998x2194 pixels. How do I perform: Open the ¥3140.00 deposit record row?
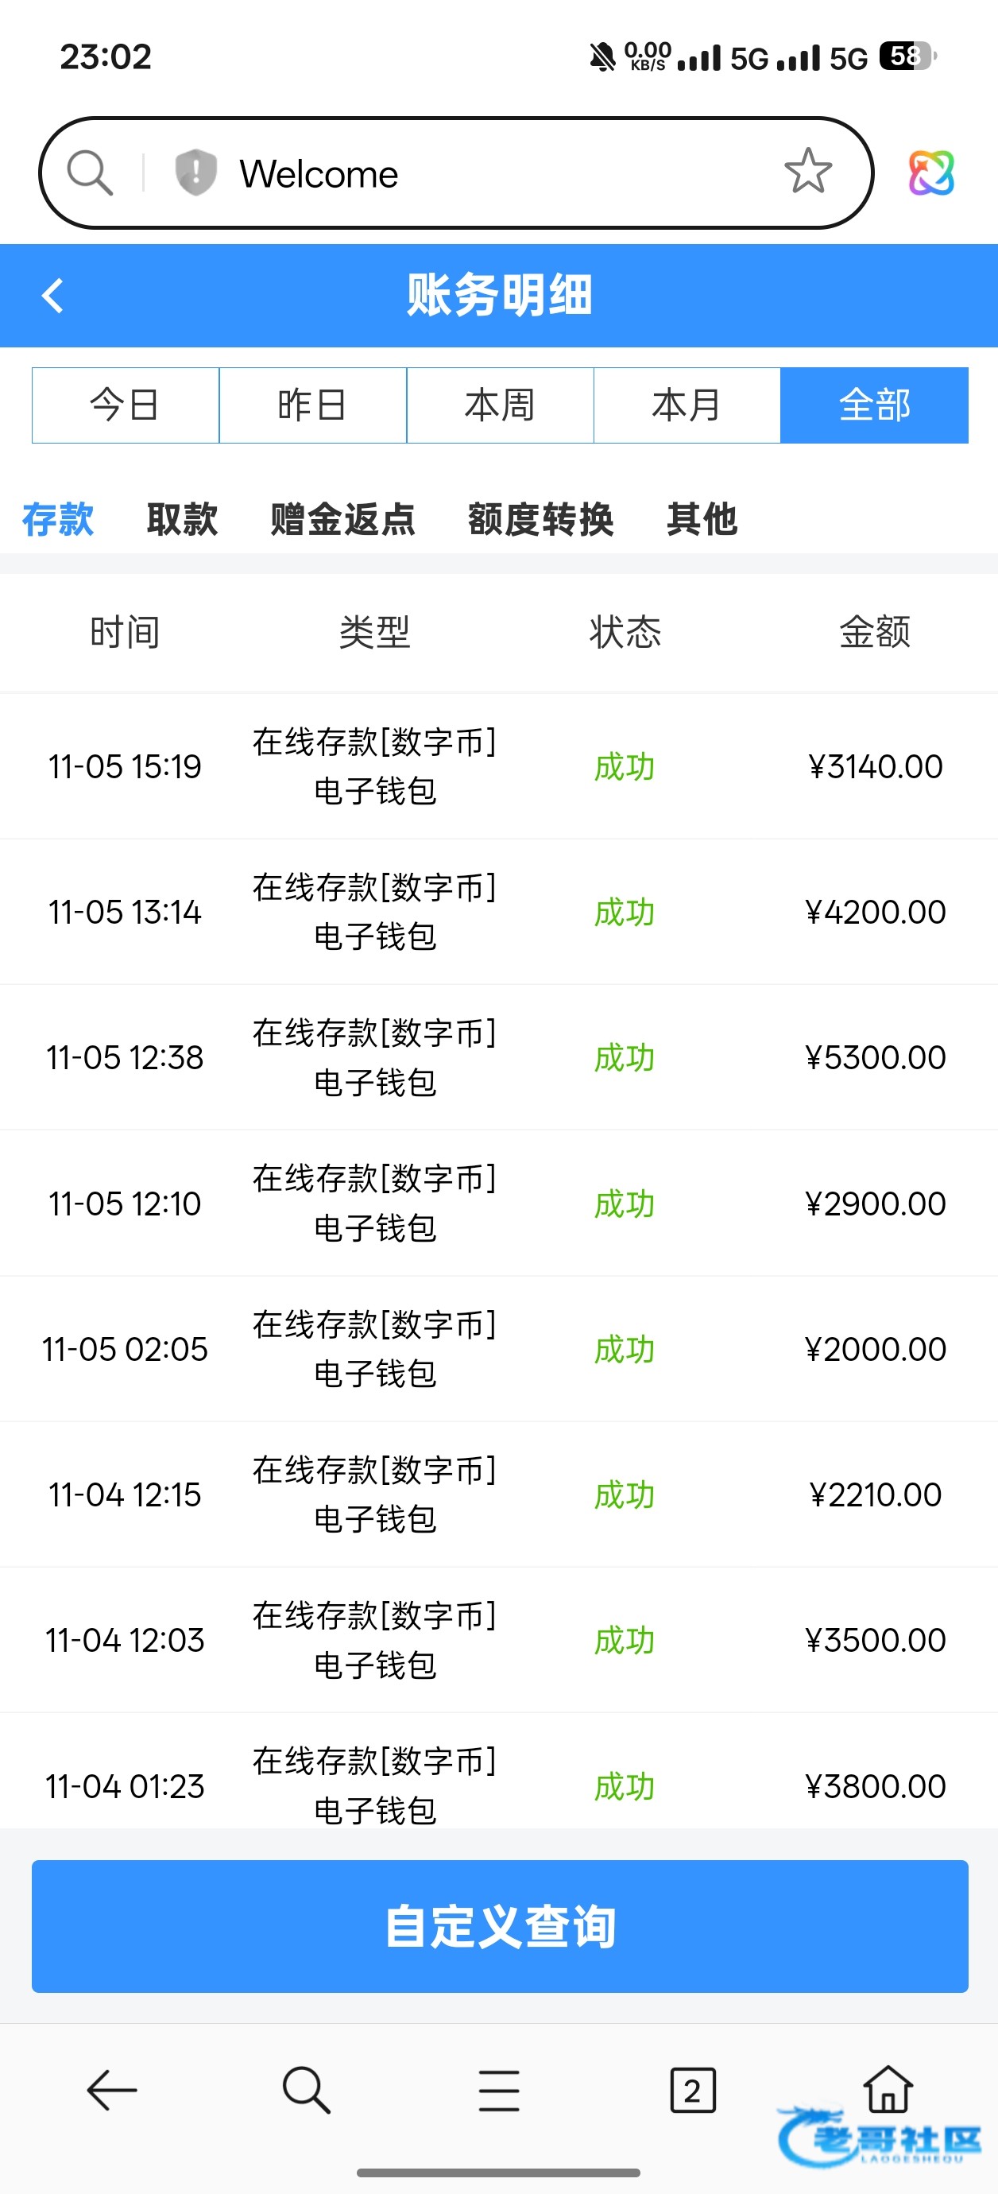point(499,766)
